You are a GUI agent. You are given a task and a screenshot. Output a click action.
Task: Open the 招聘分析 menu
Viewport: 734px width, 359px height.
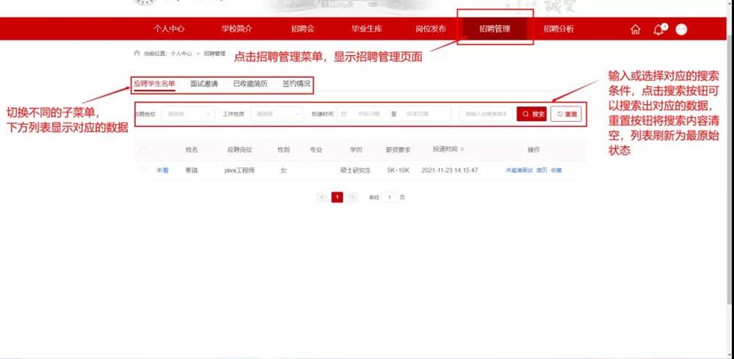click(x=559, y=29)
